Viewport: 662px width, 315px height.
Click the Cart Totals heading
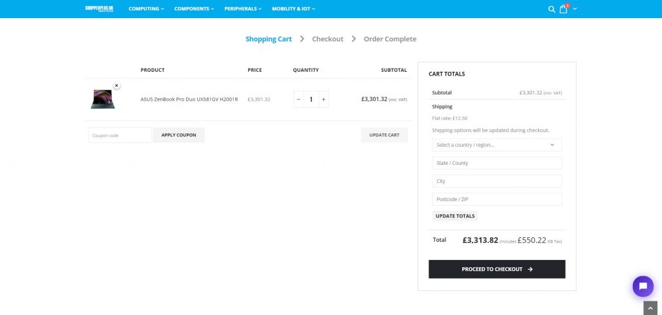pyautogui.click(x=447, y=74)
